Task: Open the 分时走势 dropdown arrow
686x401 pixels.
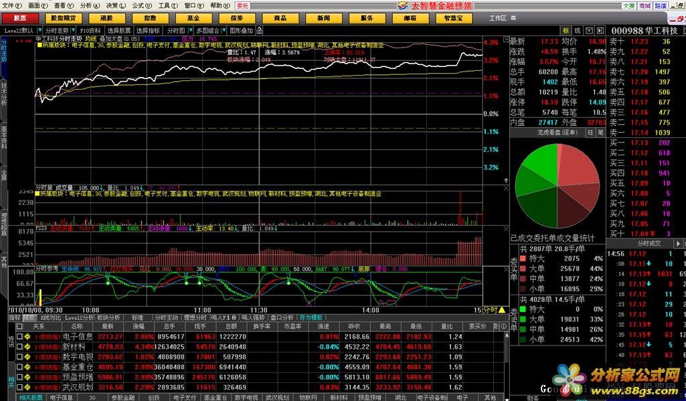Action: pos(72,30)
